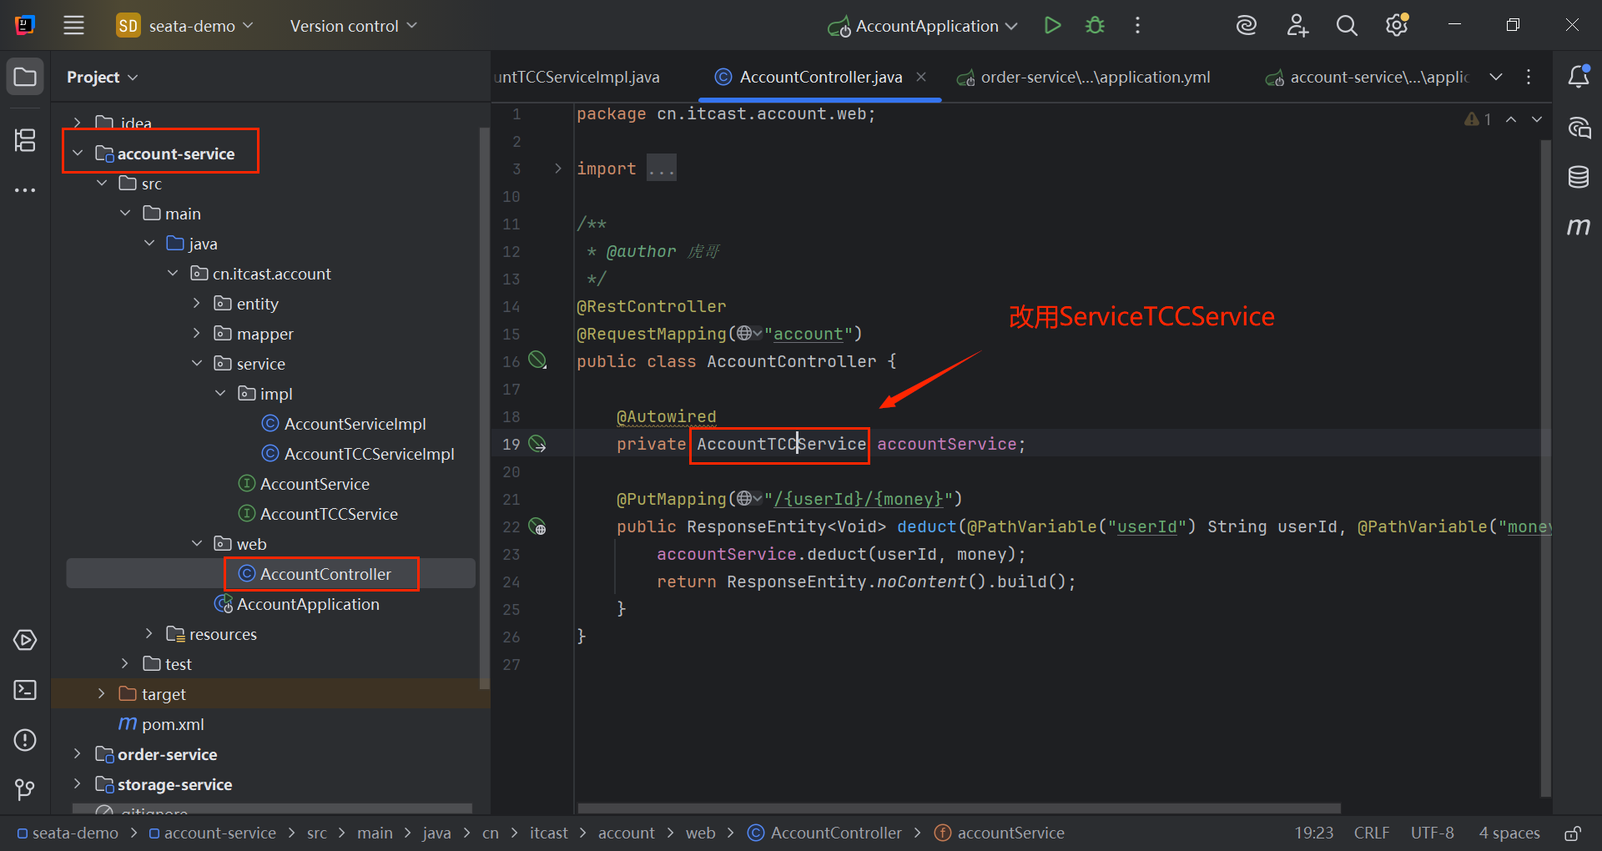Open line separator CRLF selector
Screen dimensions: 1602x851
click(1371, 833)
